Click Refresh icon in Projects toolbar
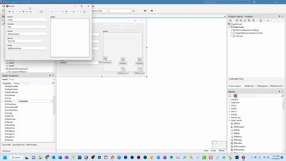 (245, 21)
